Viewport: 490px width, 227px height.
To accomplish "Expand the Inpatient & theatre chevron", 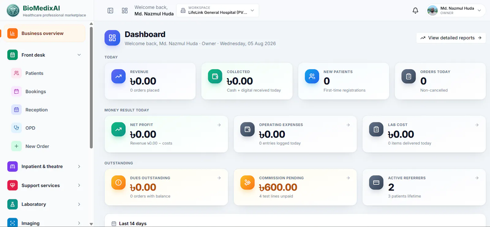I will coord(79,166).
